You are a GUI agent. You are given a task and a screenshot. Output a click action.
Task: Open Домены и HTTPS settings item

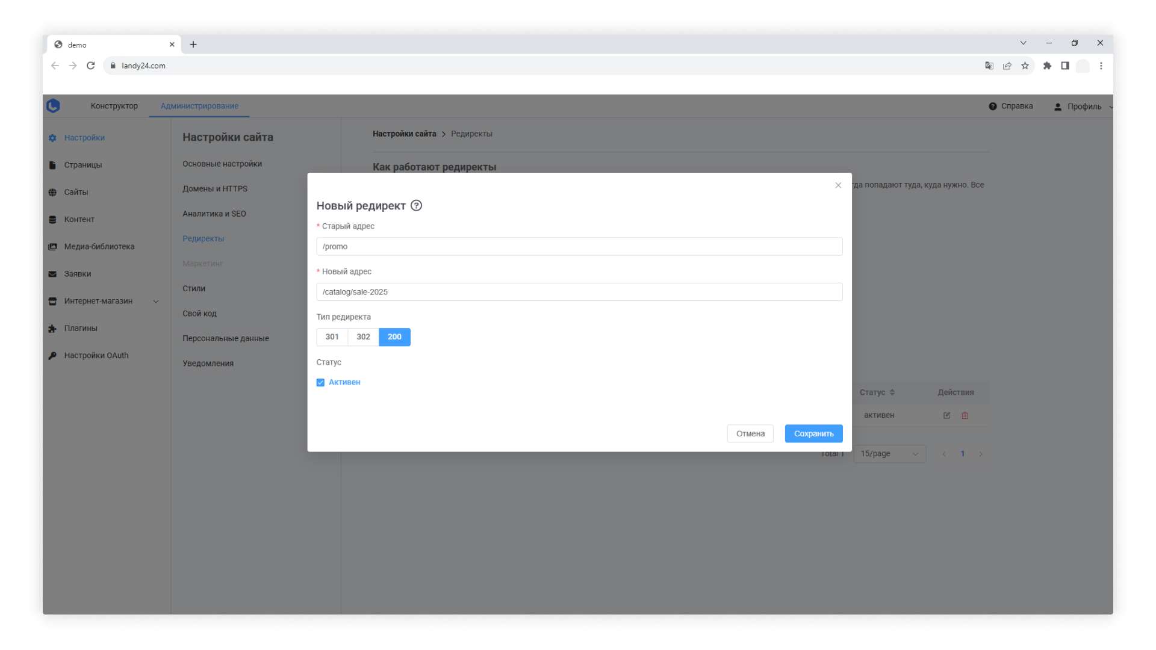pyautogui.click(x=215, y=189)
